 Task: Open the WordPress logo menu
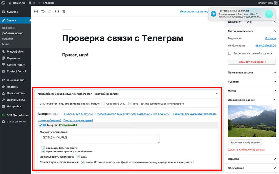[x=3, y=3]
